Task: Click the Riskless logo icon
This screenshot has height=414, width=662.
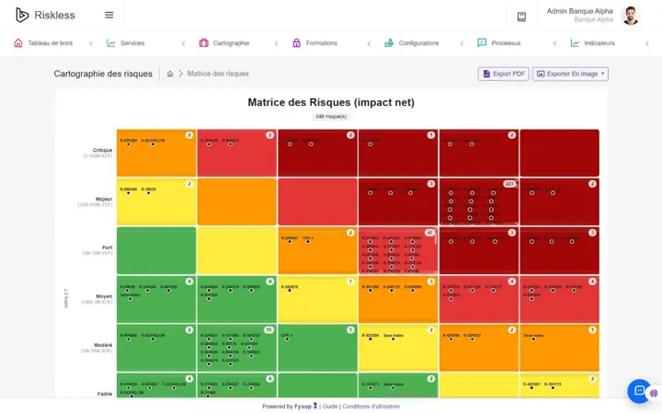Action: (x=22, y=15)
